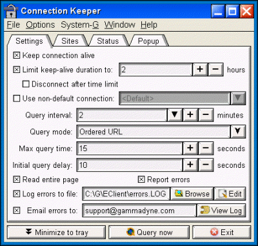Click the red Exit icon
Image resolution: width=258 pixels, height=246 pixels.
pyautogui.click(x=214, y=232)
